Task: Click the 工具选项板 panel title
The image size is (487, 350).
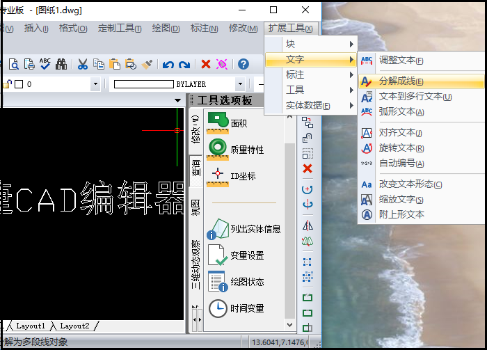Action: pyautogui.click(x=225, y=101)
